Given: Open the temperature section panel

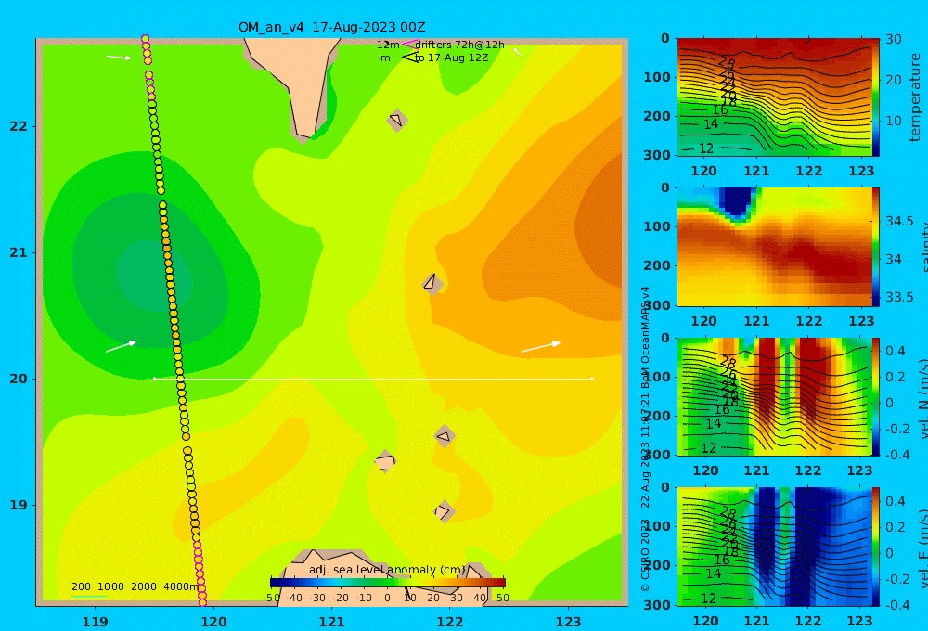Looking at the screenshot, I should pos(774,97).
